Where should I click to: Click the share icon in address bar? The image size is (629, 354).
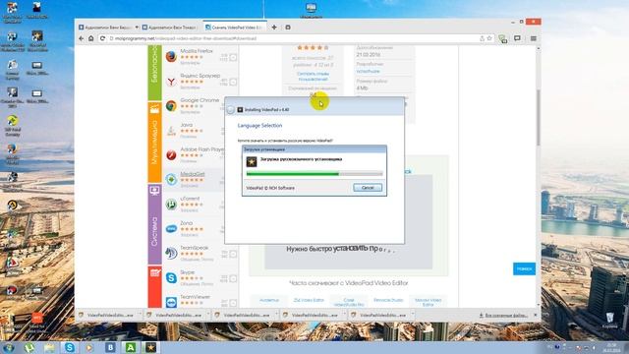point(482,38)
